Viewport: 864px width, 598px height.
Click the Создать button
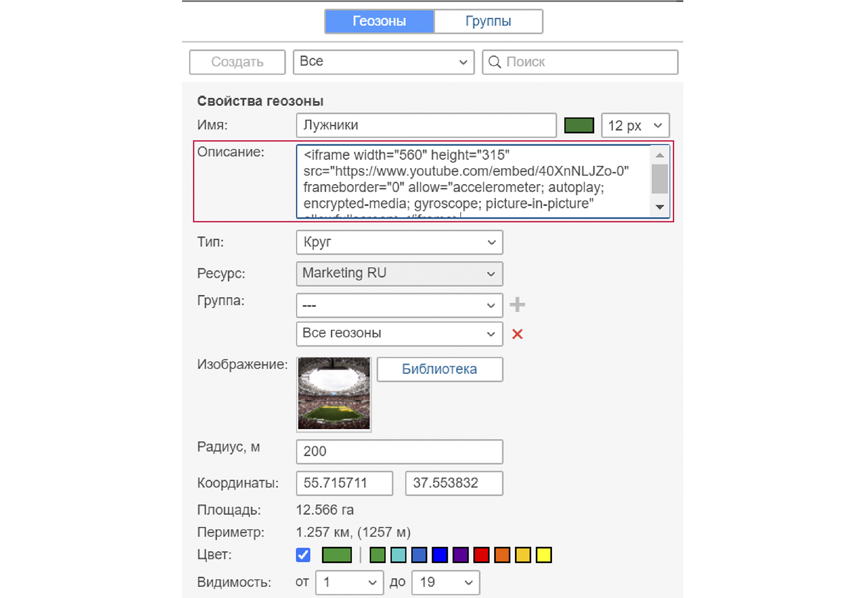237,62
